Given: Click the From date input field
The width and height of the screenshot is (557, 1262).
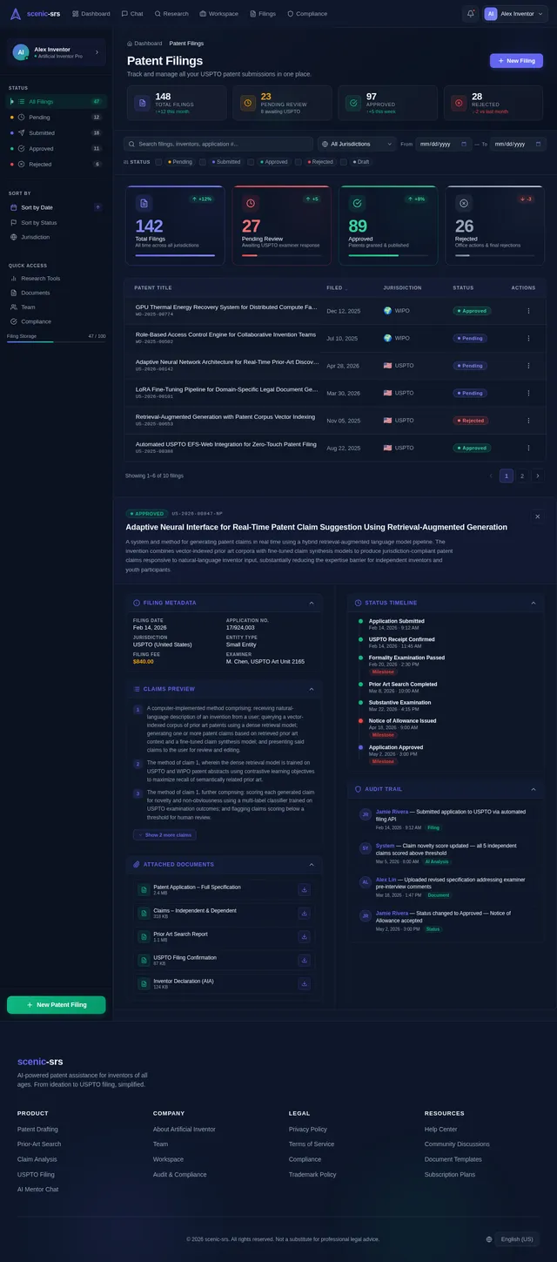Looking at the screenshot, I should 444,144.
